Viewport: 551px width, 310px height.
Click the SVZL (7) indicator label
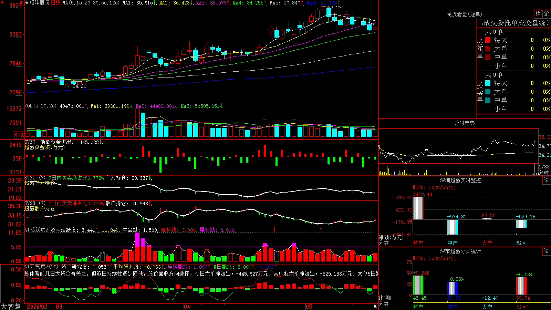coord(35,178)
